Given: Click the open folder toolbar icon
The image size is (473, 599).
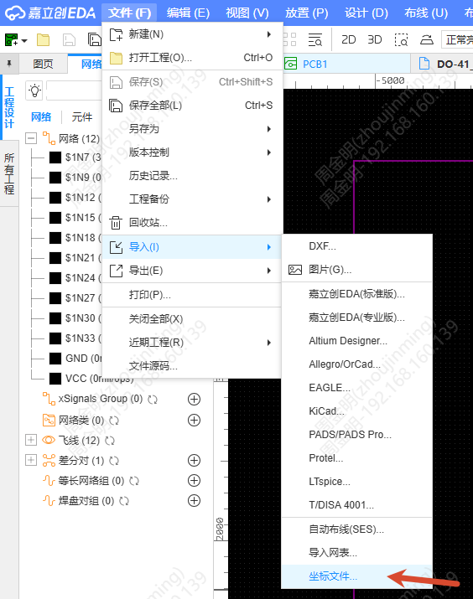Looking at the screenshot, I should pyautogui.click(x=44, y=39).
